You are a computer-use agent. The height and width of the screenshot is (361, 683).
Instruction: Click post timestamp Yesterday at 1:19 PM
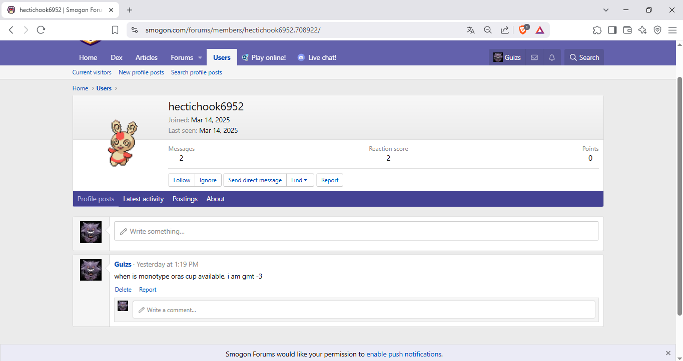point(168,264)
